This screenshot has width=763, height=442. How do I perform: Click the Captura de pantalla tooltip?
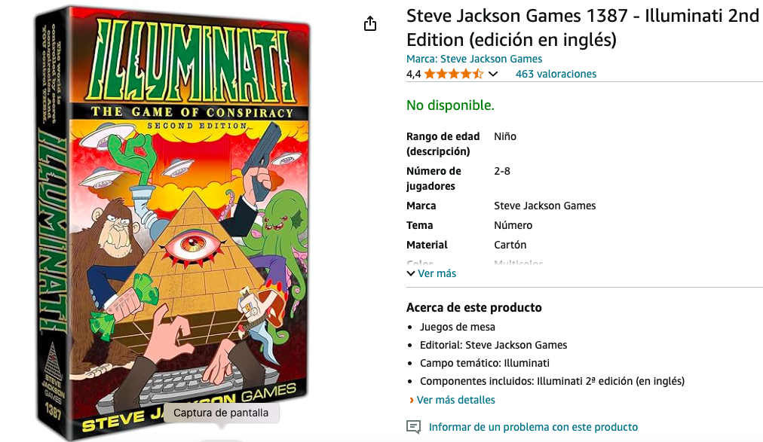(221, 413)
